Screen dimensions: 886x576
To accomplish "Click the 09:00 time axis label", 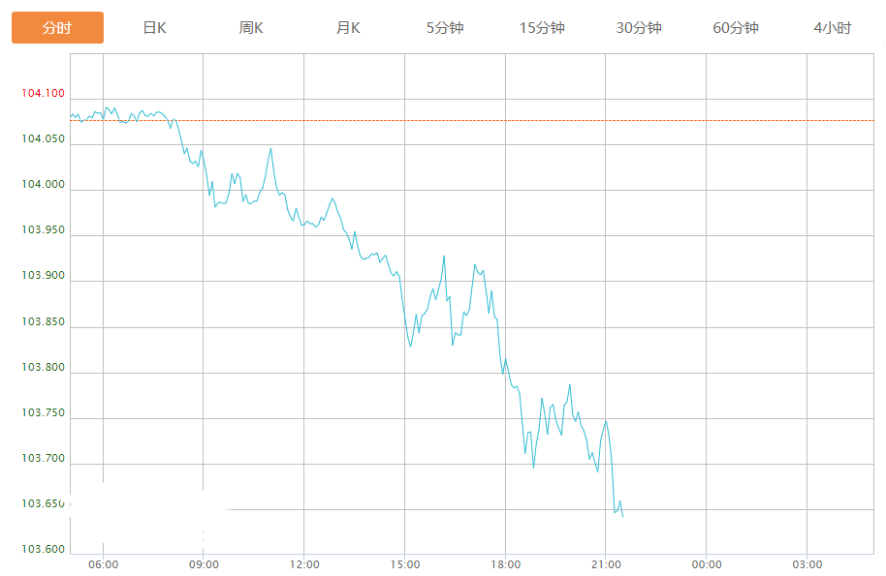I will coord(204,564).
